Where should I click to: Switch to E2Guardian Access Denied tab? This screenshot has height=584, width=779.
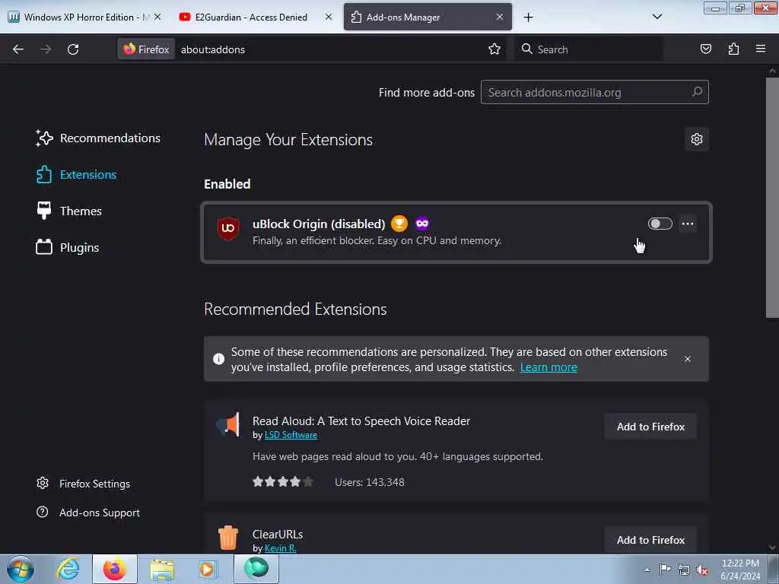click(x=251, y=17)
